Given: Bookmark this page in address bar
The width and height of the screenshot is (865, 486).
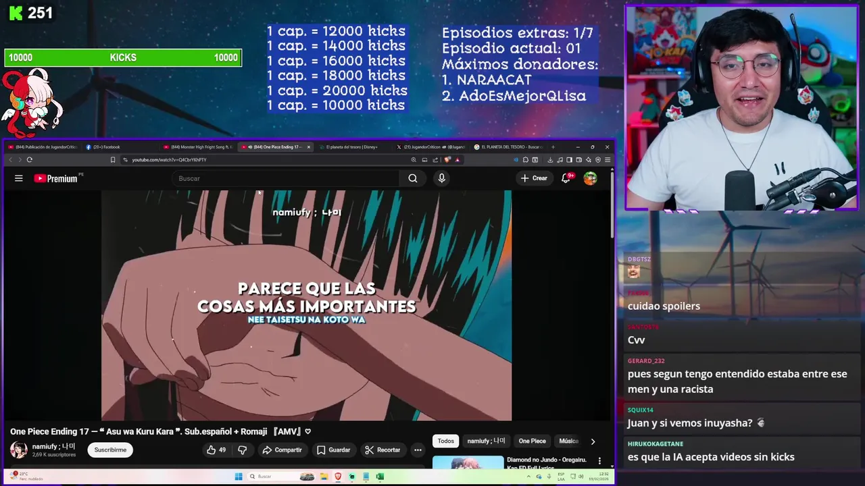Looking at the screenshot, I should [113, 160].
